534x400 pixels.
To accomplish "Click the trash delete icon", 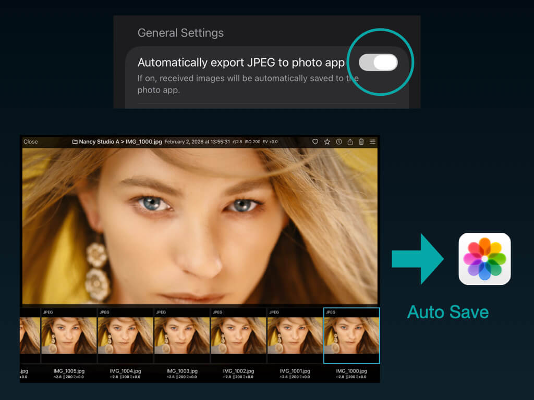I will (361, 142).
